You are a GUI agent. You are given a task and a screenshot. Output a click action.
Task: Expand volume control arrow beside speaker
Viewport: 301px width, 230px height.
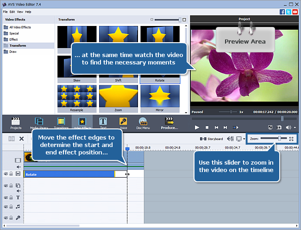(295, 128)
